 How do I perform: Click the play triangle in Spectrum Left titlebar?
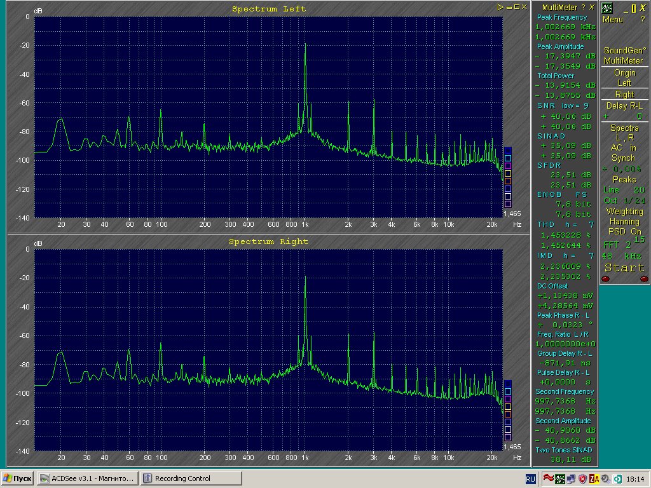tap(501, 7)
